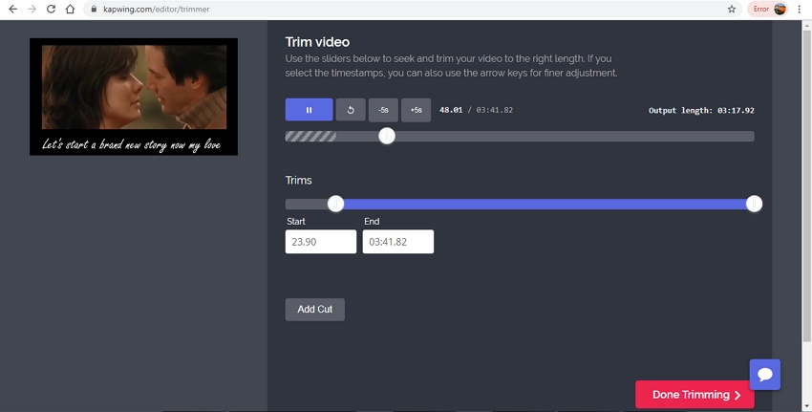Reload the browser page
The image size is (812, 412).
coord(51,10)
